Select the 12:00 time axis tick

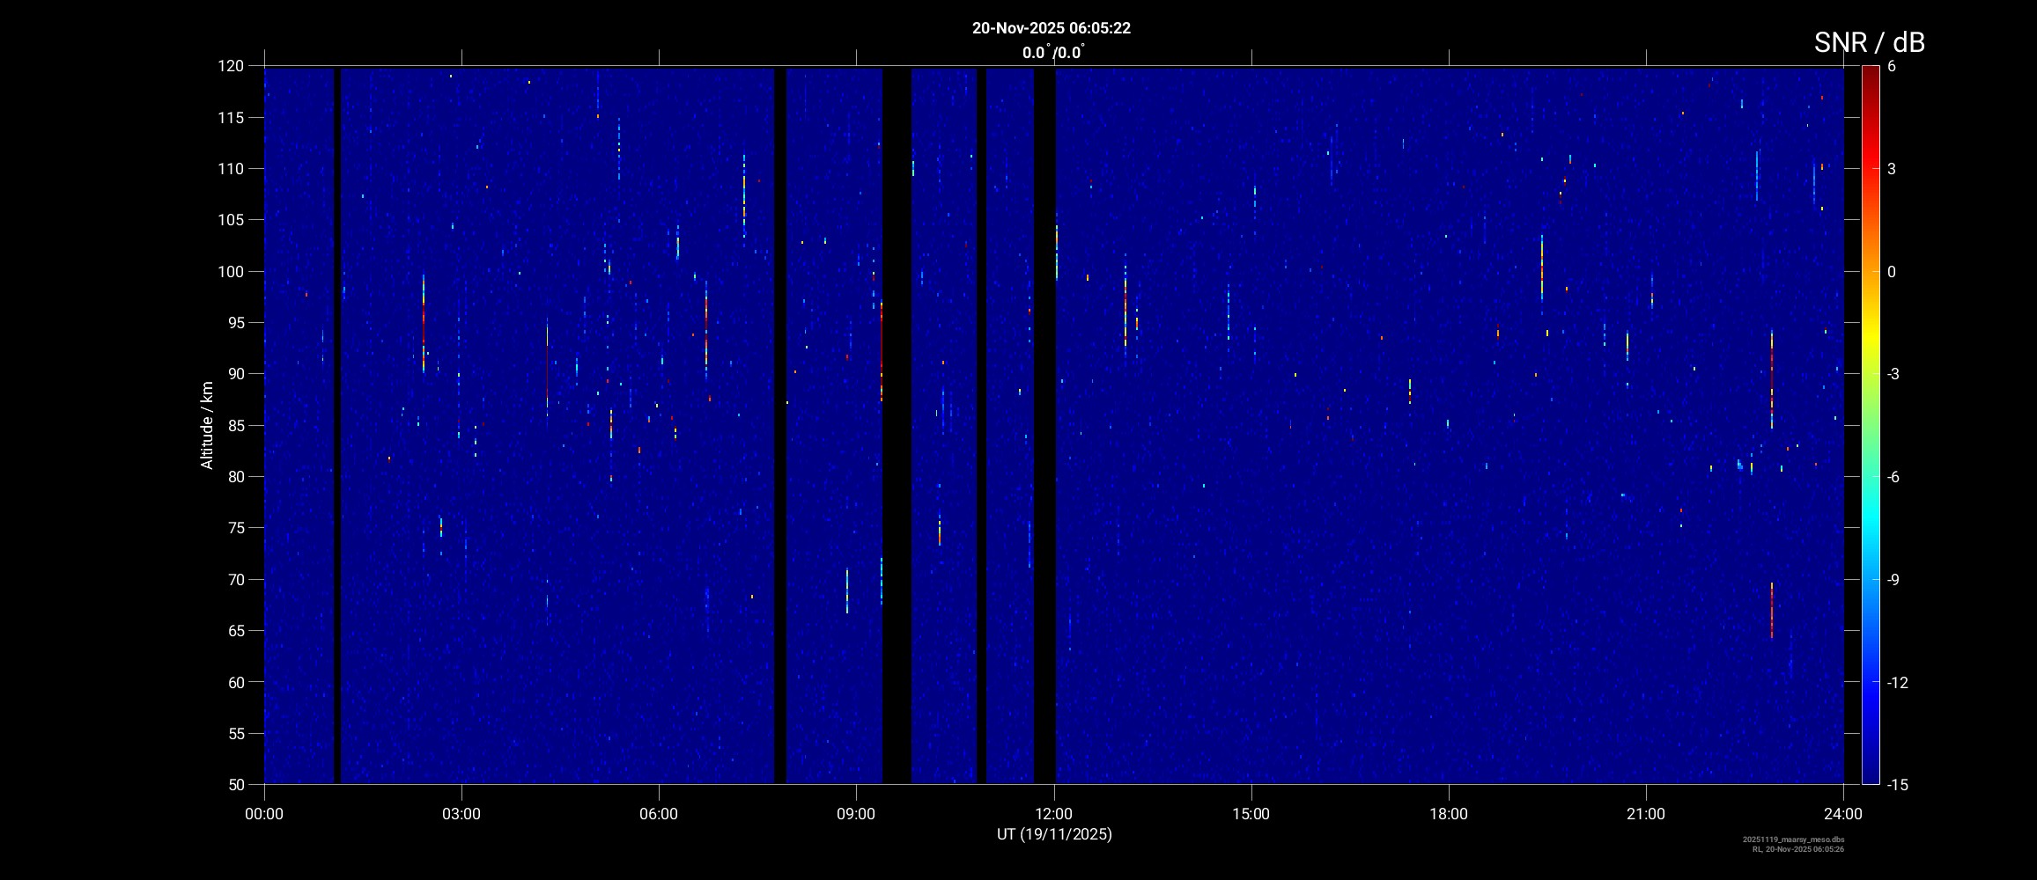[x=1053, y=814]
